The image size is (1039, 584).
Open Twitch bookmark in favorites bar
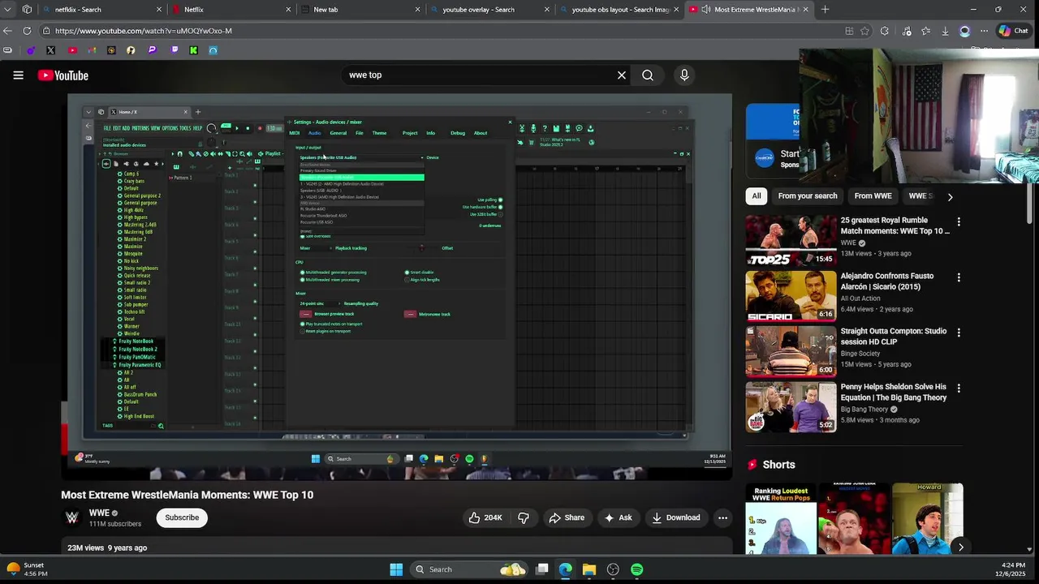pyautogui.click(x=174, y=50)
